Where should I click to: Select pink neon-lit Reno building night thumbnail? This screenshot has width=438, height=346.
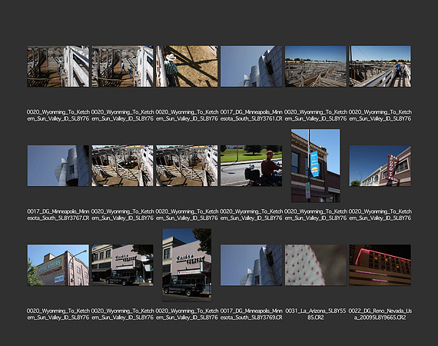pos(380,265)
